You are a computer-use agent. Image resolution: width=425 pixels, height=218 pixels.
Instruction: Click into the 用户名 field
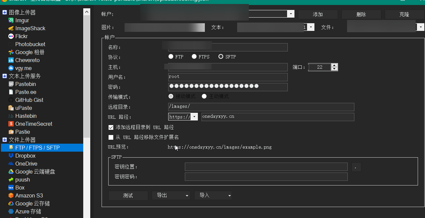click(x=228, y=77)
